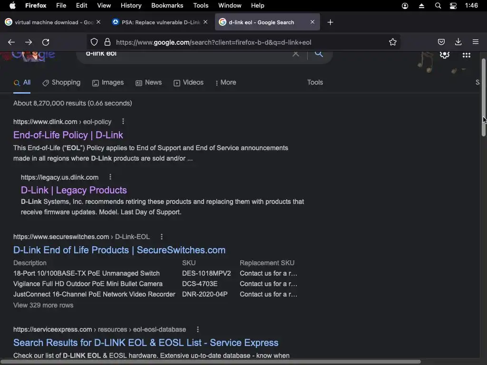Filter results by Shopping
Image resolution: width=487 pixels, height=365 pixels.
pyautogui.click(x=61, y=83)
